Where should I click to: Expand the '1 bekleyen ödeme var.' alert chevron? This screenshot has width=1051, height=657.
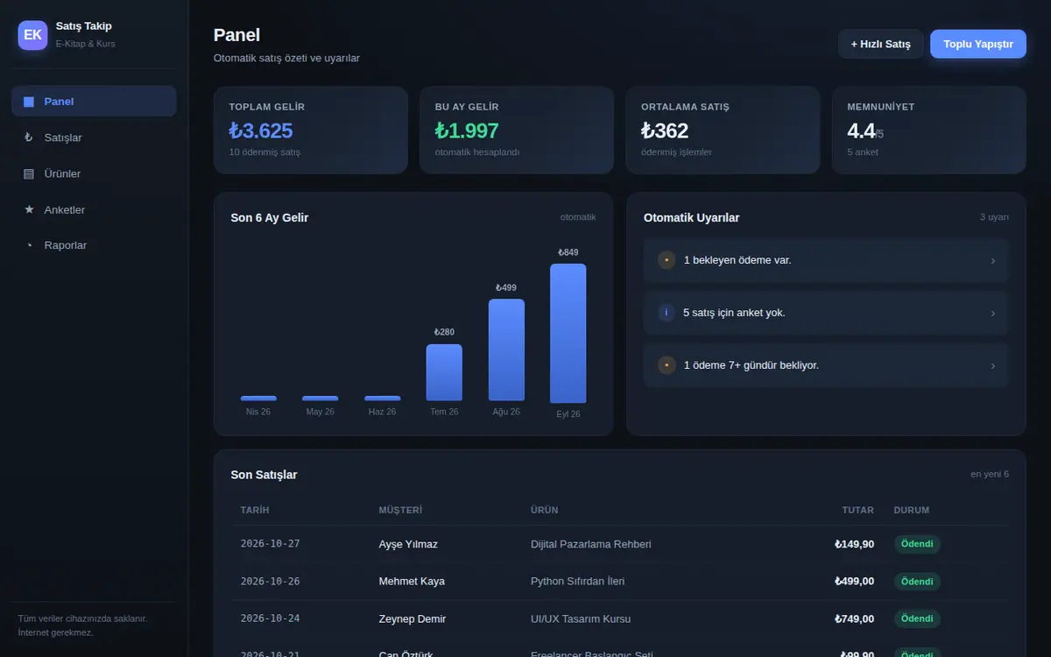pyautogui.click(x=992, y=260)
